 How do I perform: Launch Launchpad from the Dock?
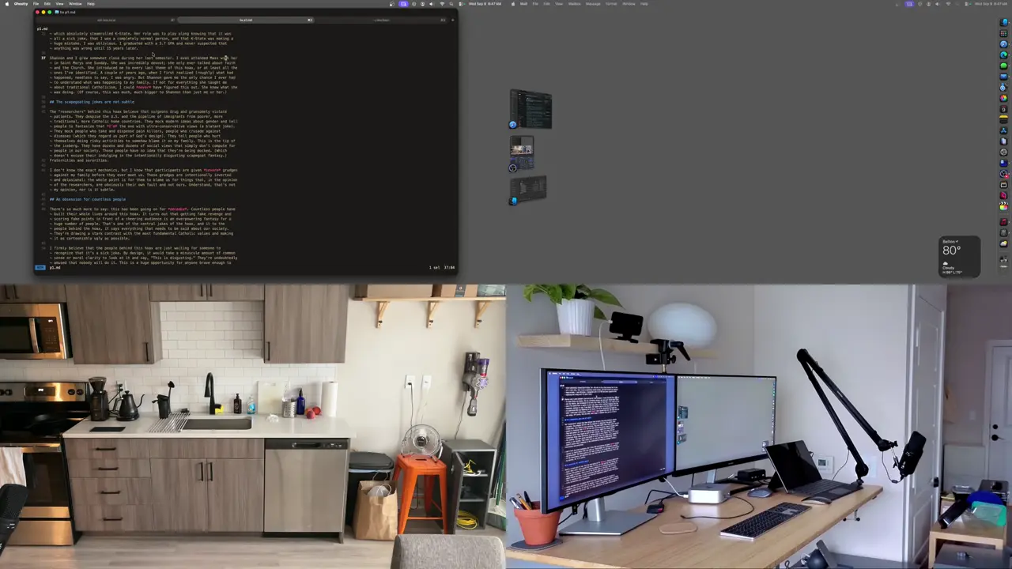pos(1004,32)
